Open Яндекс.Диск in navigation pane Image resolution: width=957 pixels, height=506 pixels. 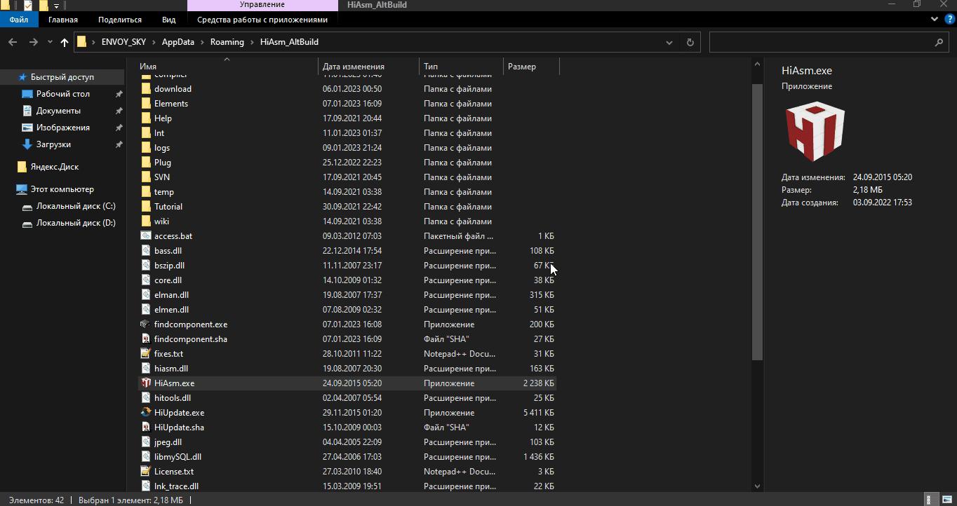(x=54, y=167)
